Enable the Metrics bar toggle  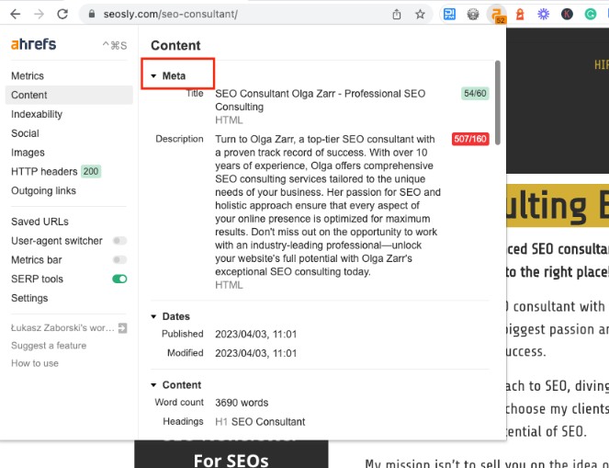point(119,259)
